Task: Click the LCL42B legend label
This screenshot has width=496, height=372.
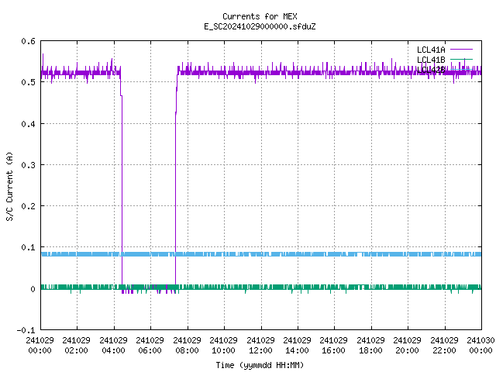Action: [431, 70]
